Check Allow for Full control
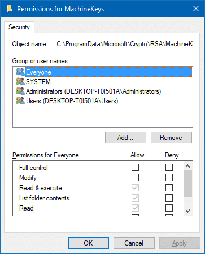205x254 pixels. (135, 167)
